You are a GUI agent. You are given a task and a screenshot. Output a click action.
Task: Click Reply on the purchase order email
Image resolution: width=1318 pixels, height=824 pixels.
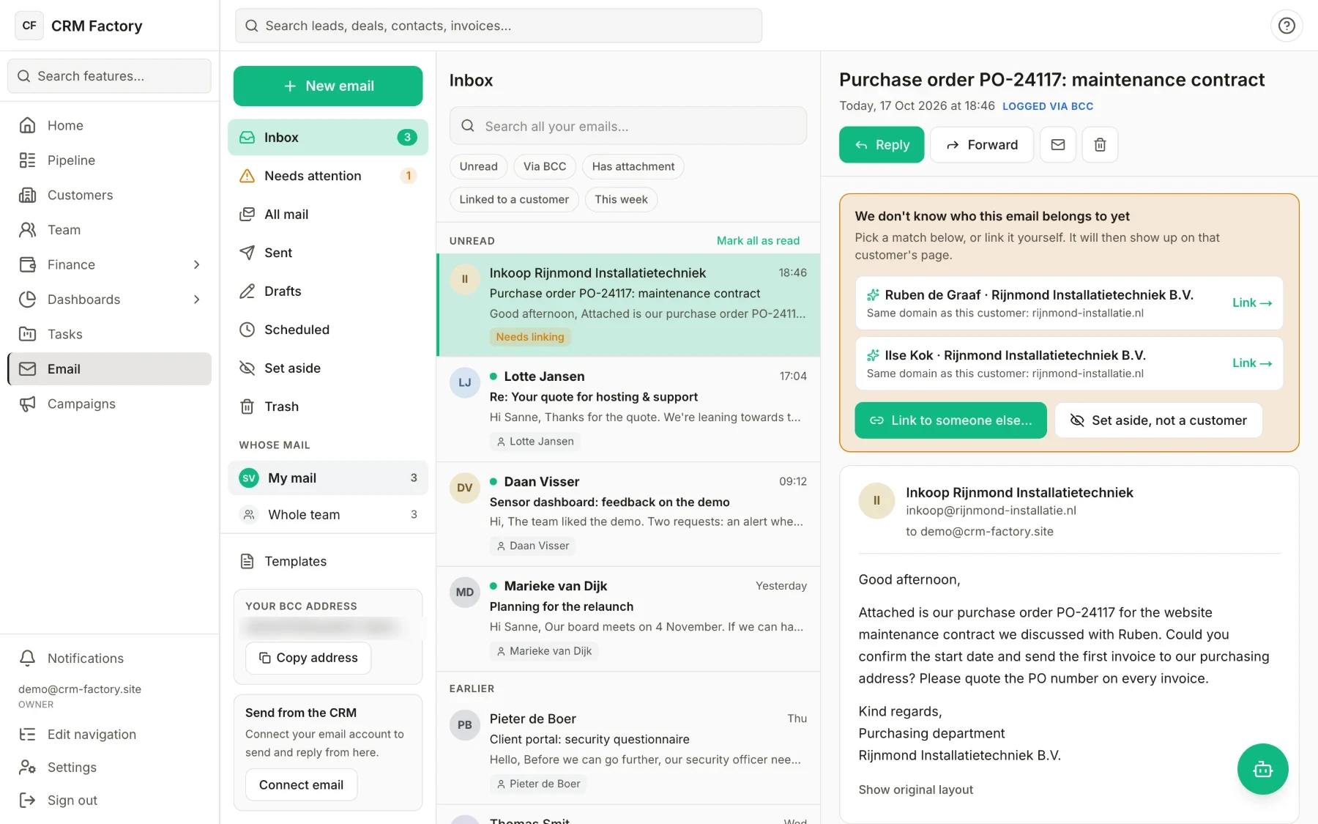click(x=882, y=144)
